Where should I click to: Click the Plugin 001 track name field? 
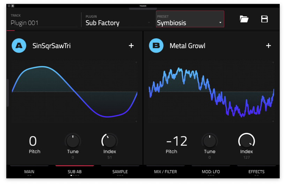[44, 23]
